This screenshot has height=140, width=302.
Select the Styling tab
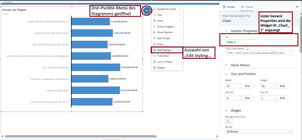(247, 7)
